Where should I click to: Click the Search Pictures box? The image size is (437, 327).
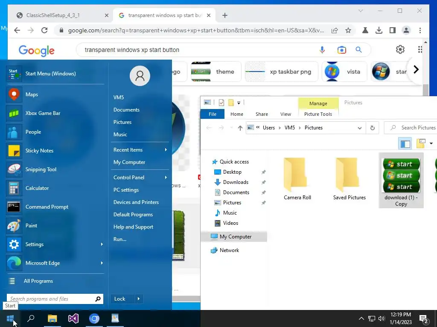tap(411, 128)
